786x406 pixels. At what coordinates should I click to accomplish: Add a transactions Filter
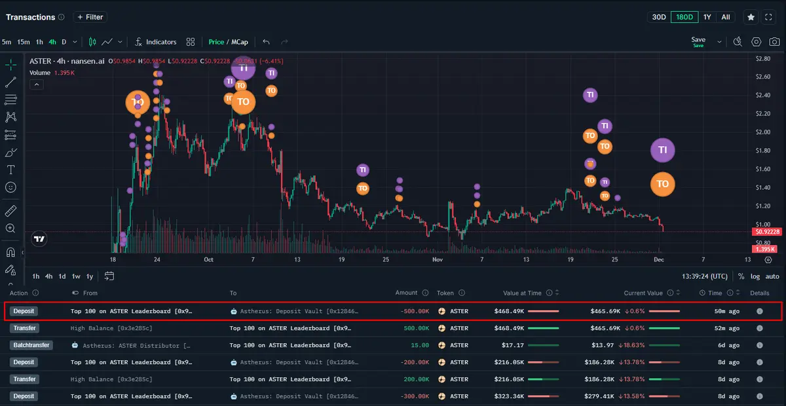90,17
